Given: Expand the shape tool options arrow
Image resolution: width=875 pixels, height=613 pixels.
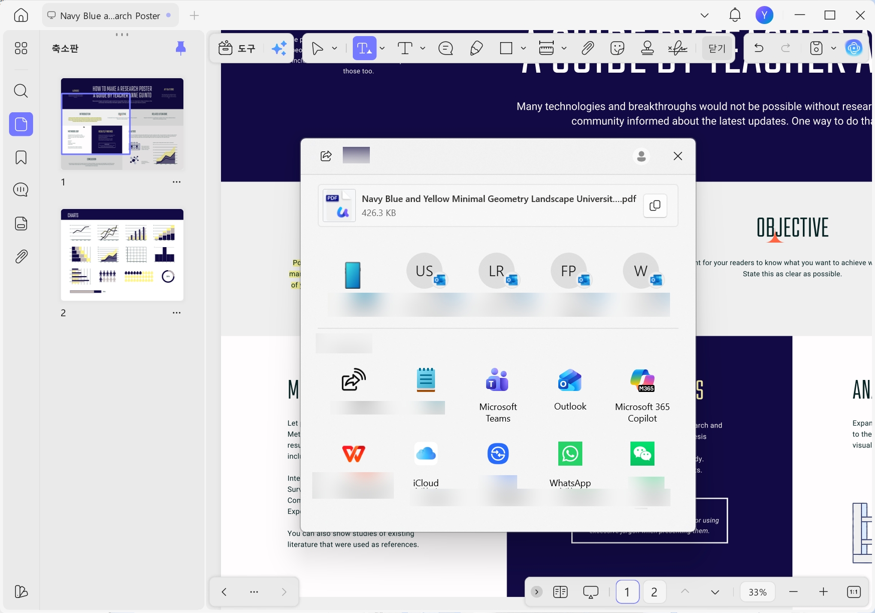Looking at the screenshot, I should tap(524, 48).
